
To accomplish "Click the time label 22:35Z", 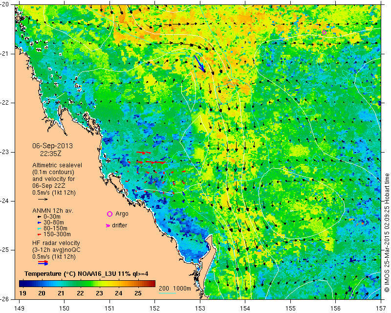I will coord(51,154).
